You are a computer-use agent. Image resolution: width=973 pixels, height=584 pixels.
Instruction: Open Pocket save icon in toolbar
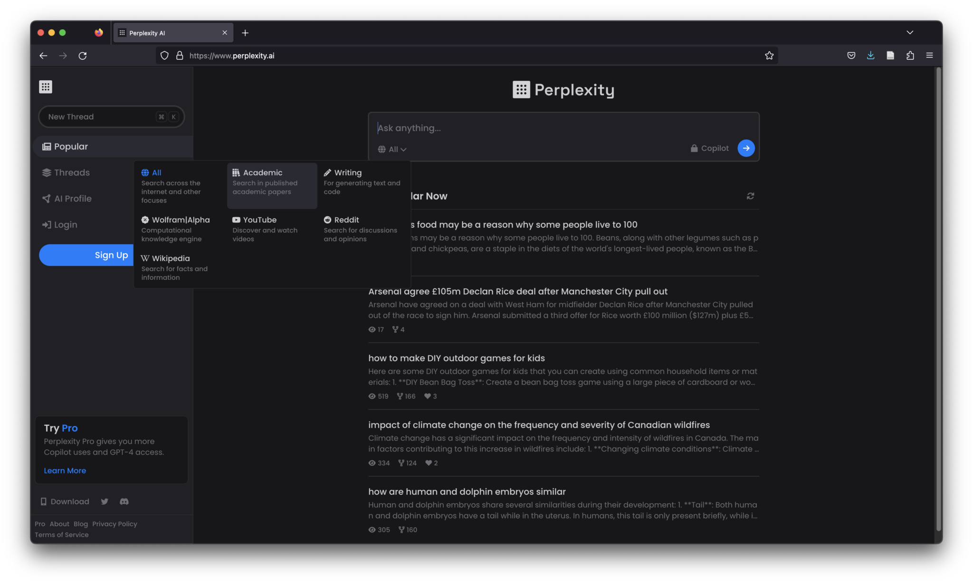tap(851, 56)
